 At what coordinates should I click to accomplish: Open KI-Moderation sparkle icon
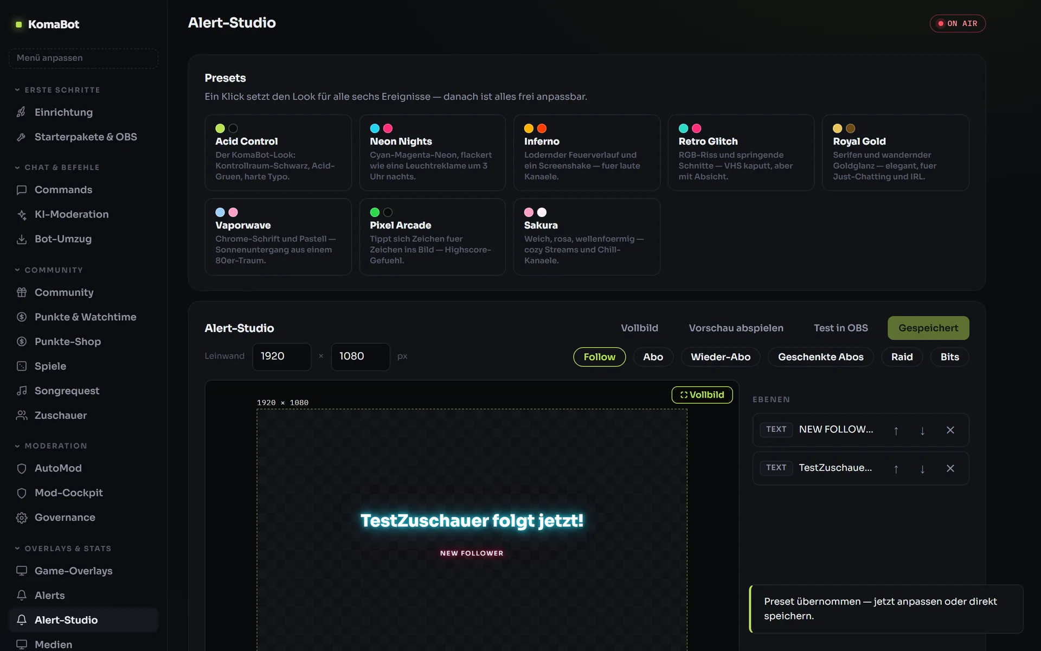pos(22,214)
